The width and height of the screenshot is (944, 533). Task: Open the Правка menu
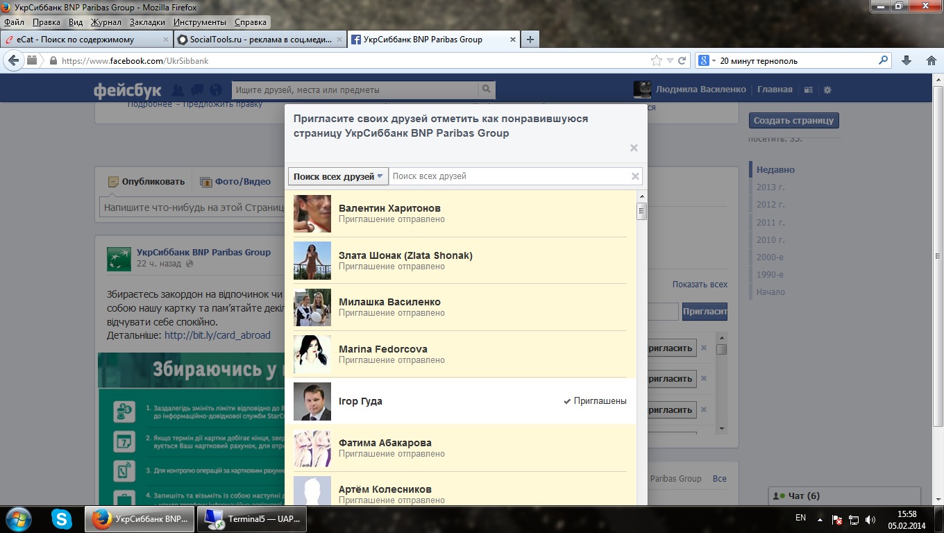point(47,22)
